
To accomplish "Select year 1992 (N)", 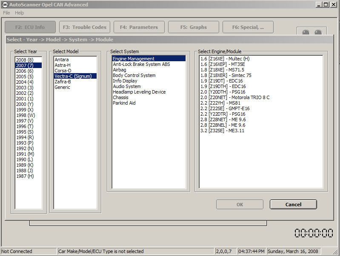I will click(29, 148).
